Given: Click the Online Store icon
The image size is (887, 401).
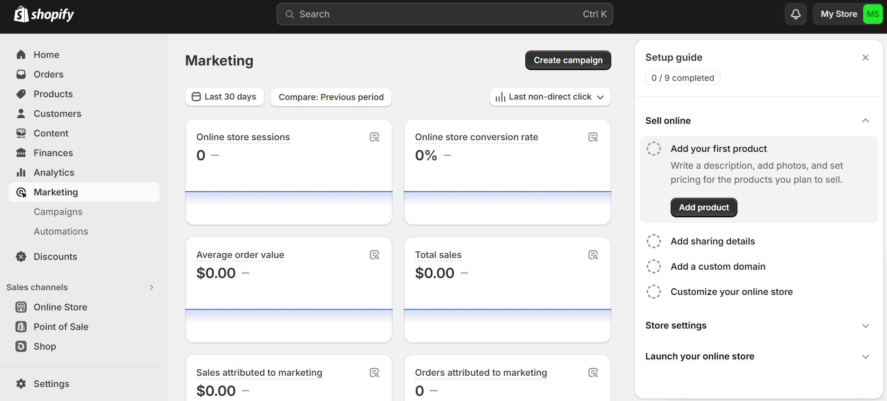Looking at the screenshot, I should point(21,307).
